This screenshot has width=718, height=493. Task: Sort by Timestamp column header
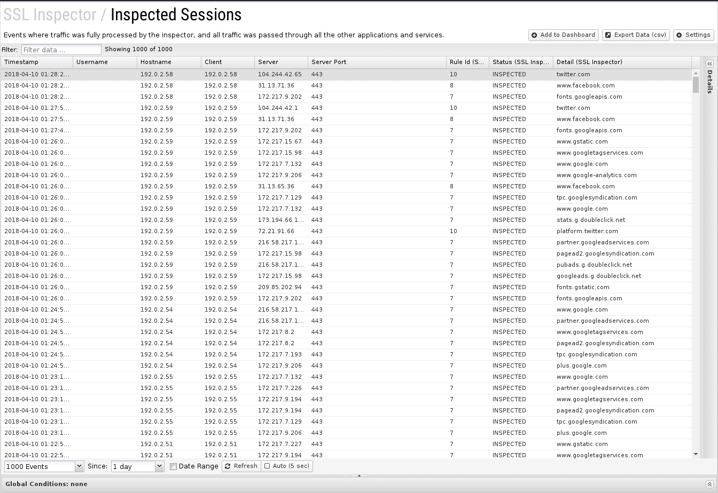pyautogui.click(x=36, y=62)
